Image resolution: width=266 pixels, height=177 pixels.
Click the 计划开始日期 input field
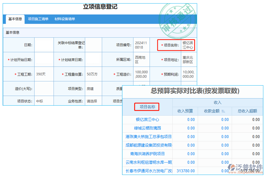[x=44, y=59]
